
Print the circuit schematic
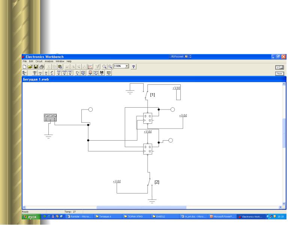(x=42, y=67)
